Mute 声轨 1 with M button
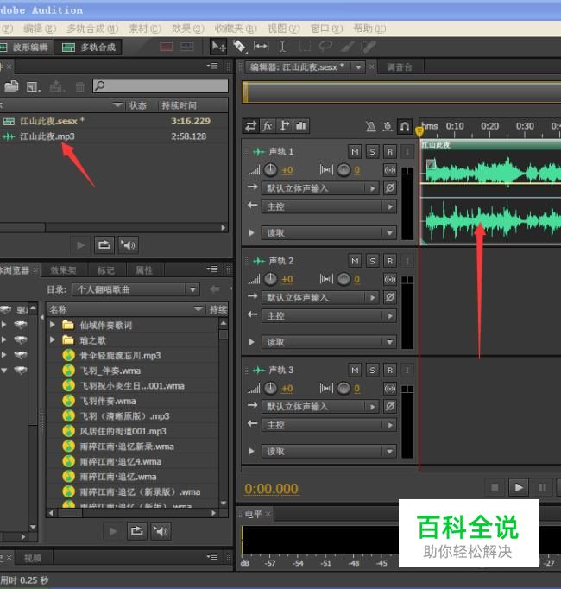 [355, 152]
